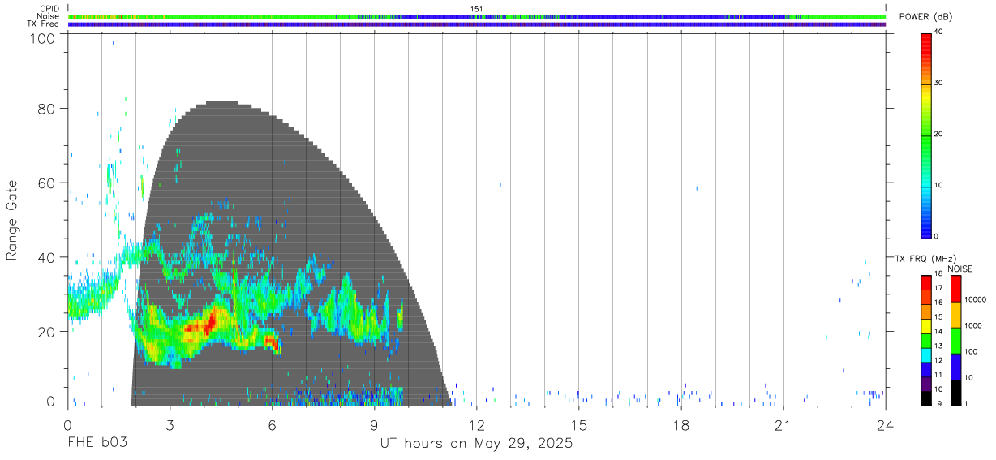The image size is (996, 460).
Task: Click the CPID label at top left
Action: [49, 9]
